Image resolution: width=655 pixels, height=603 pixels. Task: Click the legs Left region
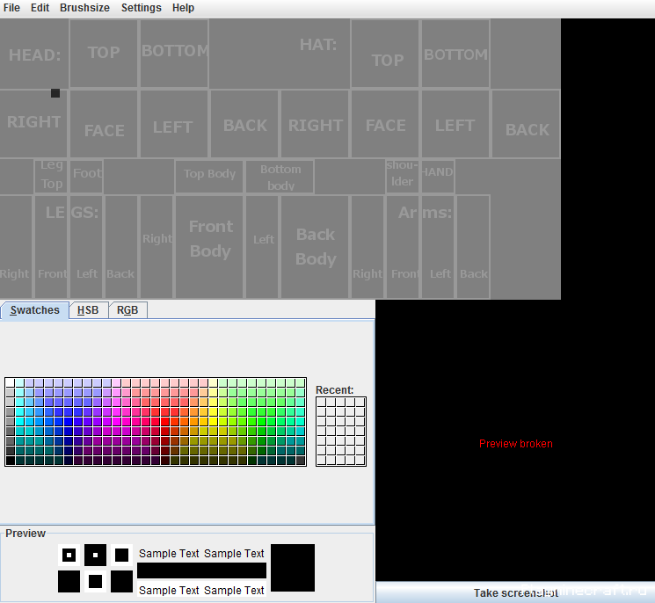point(86,246)
